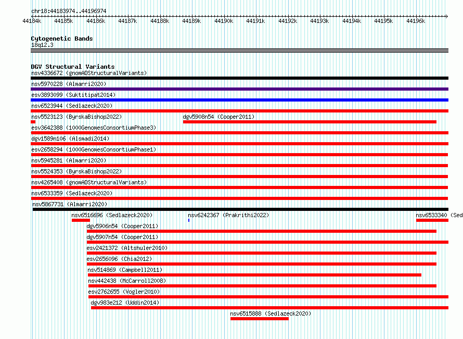Open nsv5523123 (ByrskaBishop2022) label
Viewport: 463px width, 339px height.
76,117
